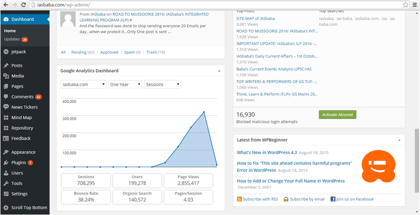Collapse the Latest from WPBeginner widget
Image resolution: width=420 pixels, height=215 pixels.
point(399,140)
